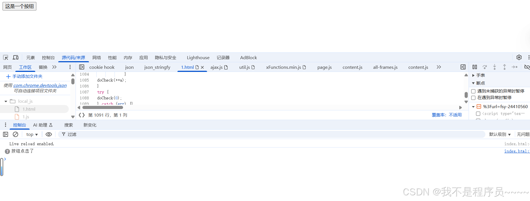Image resolution: width=530 pixels, height=201 pixels.
Task: Open the index.html source link in console
Action: point(517,151)
